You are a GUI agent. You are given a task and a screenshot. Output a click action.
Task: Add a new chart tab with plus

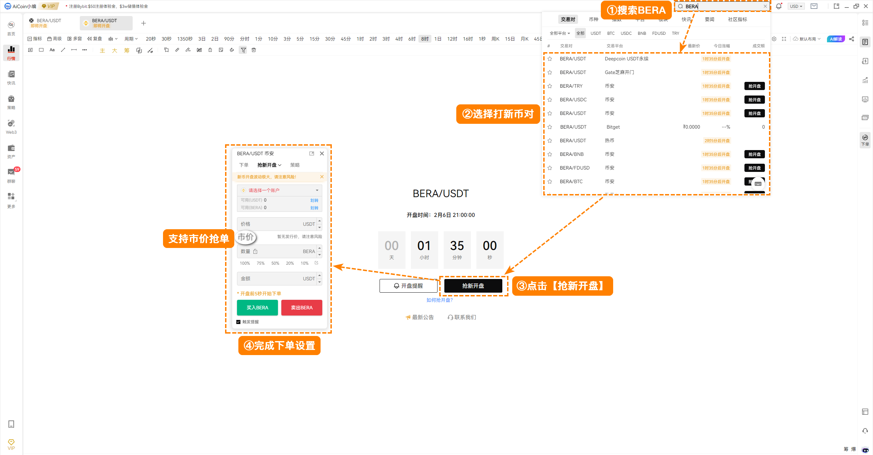click(144, 23)
